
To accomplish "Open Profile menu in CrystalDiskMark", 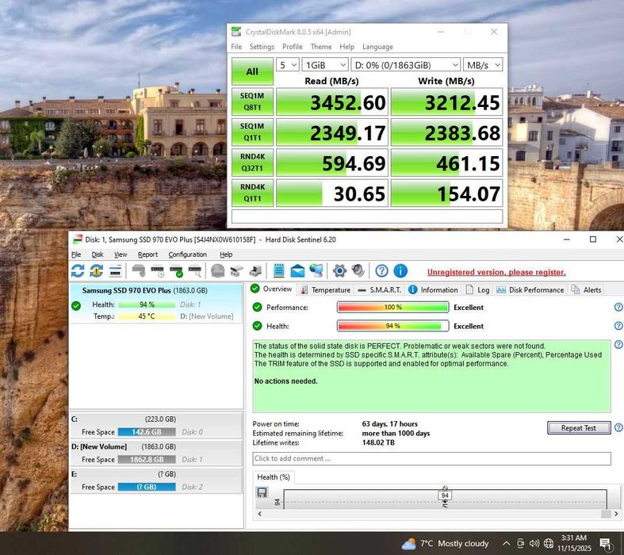I will pyautogui.click(x=293, y=47).
